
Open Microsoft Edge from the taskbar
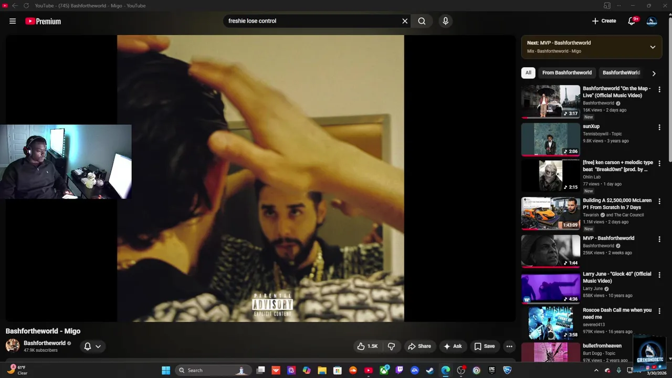pyautogui.click(x=446, y=370)
